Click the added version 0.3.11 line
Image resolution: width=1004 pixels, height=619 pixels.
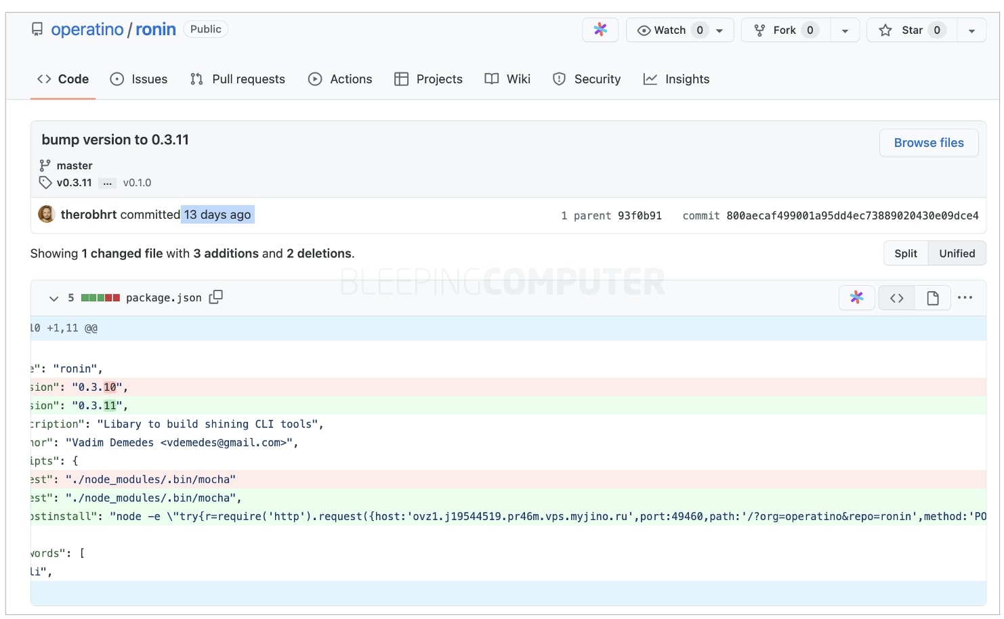point(508,406)
